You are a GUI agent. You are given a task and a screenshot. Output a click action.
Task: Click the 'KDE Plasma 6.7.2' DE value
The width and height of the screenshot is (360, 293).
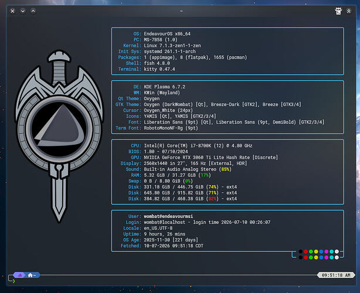164,87
